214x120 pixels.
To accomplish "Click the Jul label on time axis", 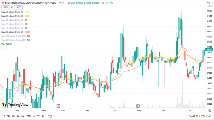I will click(190, 111).
